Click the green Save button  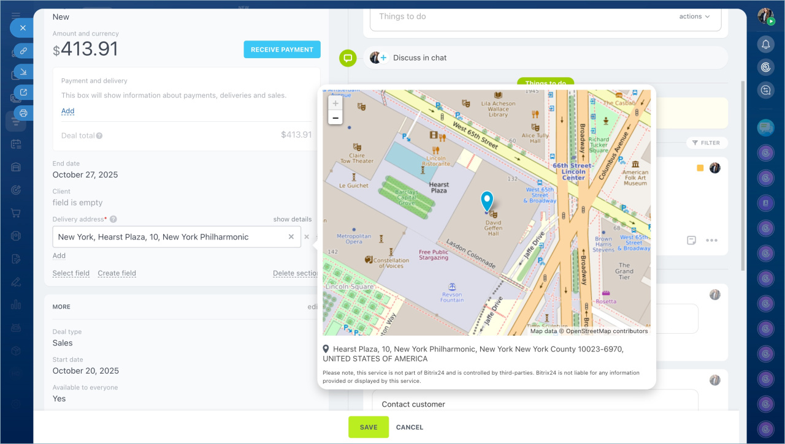pos(369,427)
